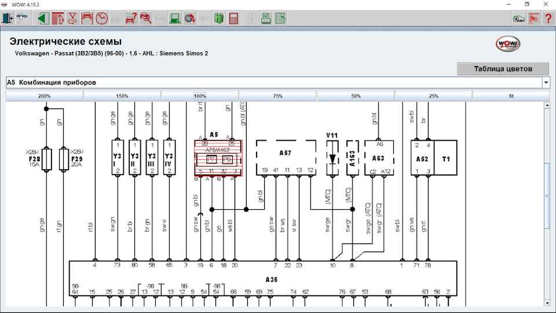
Task: Open repair times clock icon
Action: tap(102, 18)
